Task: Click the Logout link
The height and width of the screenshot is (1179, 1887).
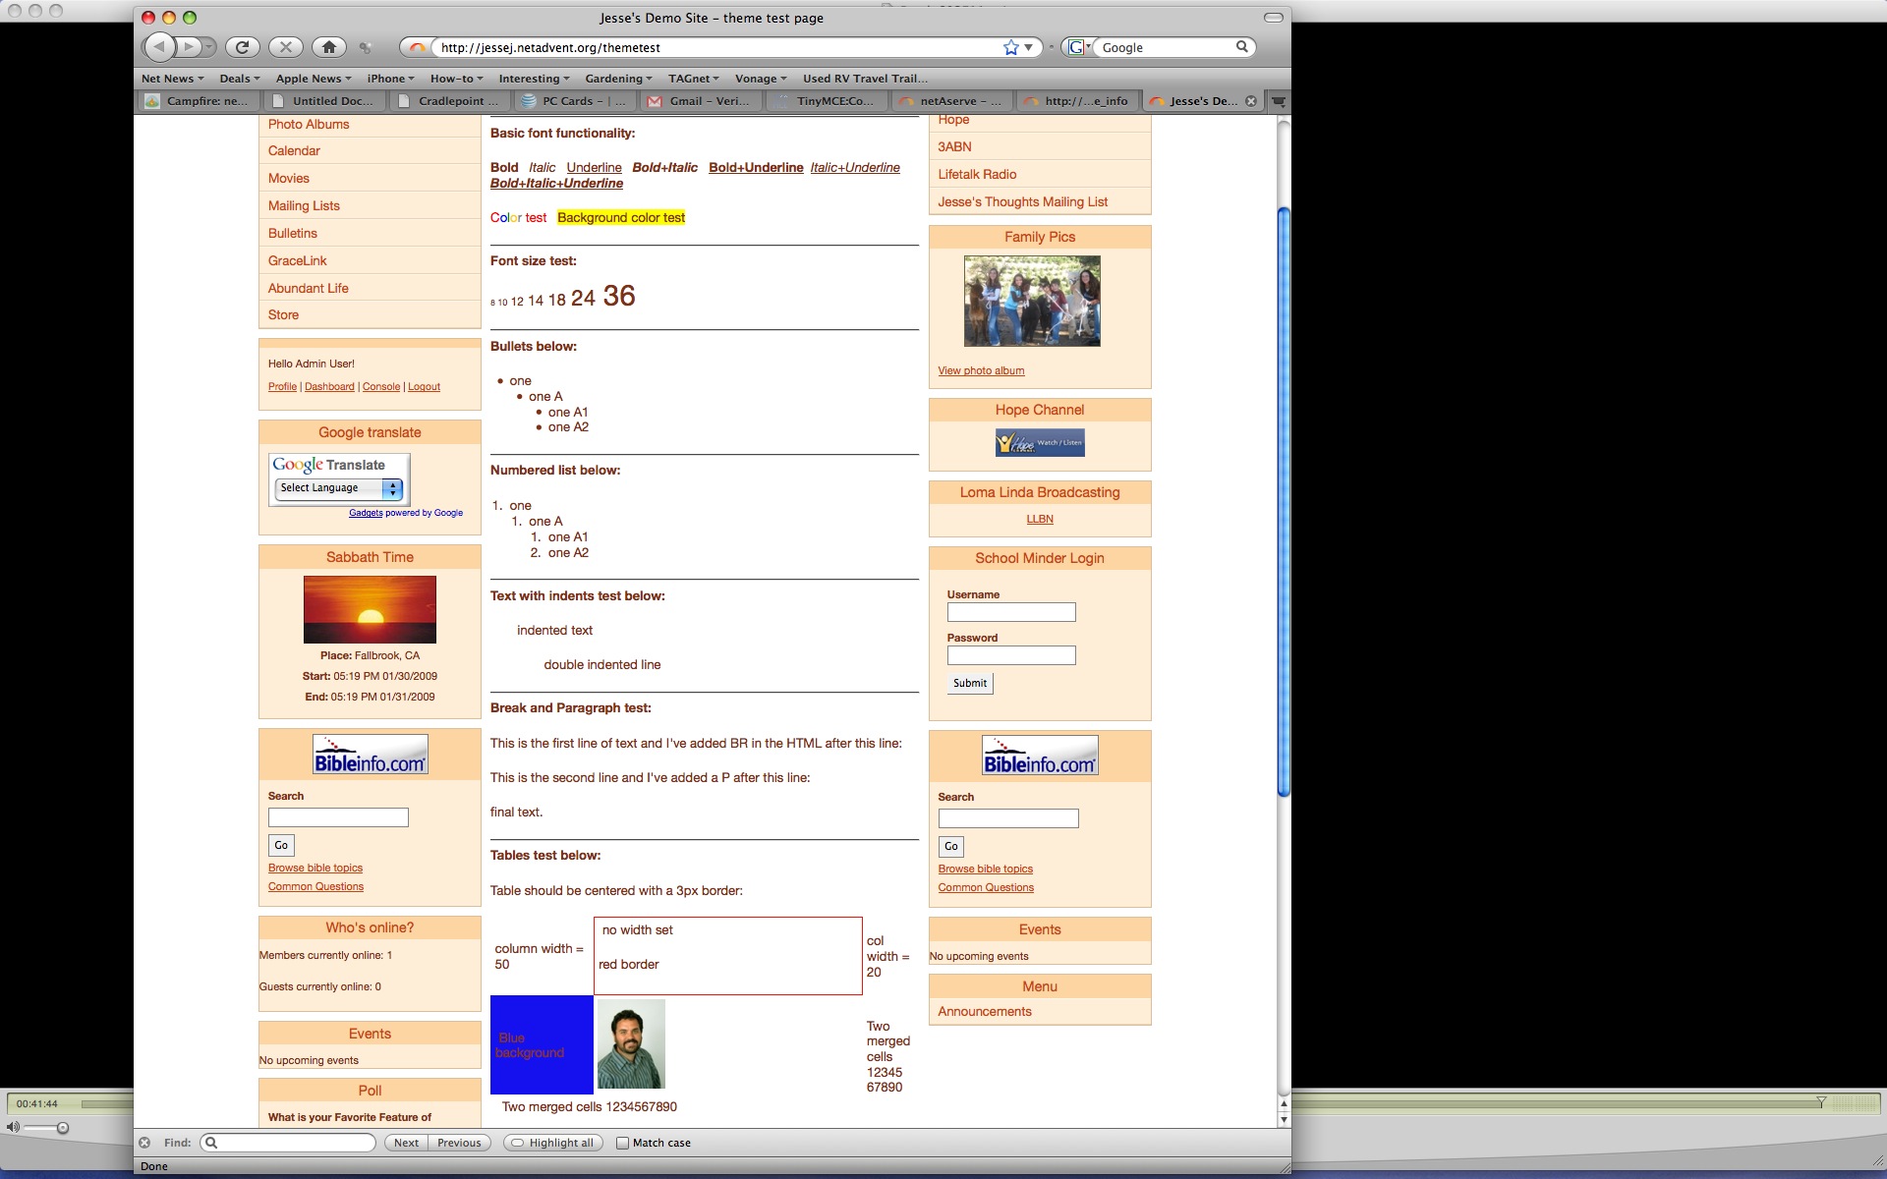Action: (424, 387)
